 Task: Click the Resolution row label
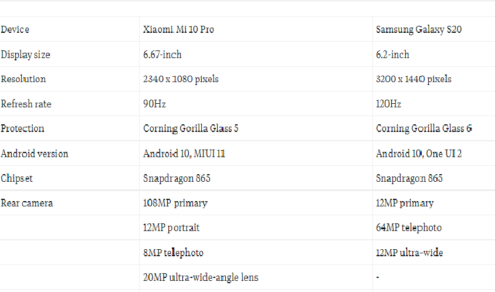[23, 79]
